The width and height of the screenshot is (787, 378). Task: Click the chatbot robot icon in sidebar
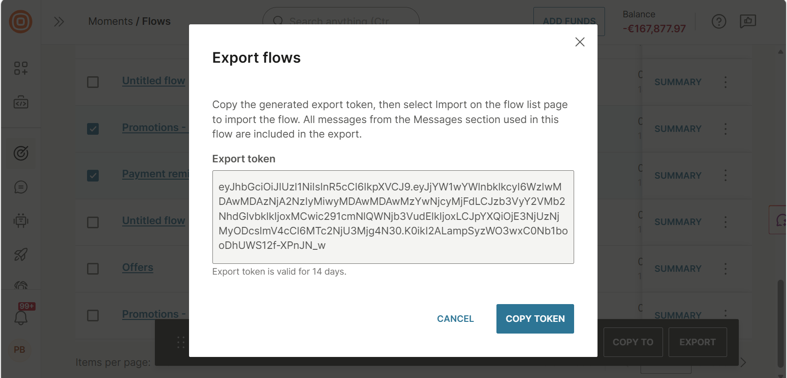pos(21,221)
